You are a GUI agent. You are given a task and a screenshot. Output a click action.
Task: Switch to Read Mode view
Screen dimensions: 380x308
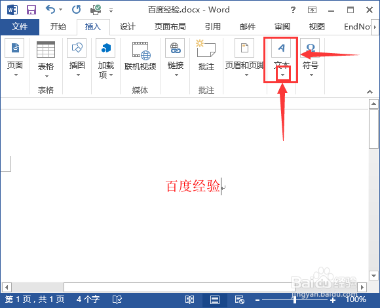click(x=189, y=299)
